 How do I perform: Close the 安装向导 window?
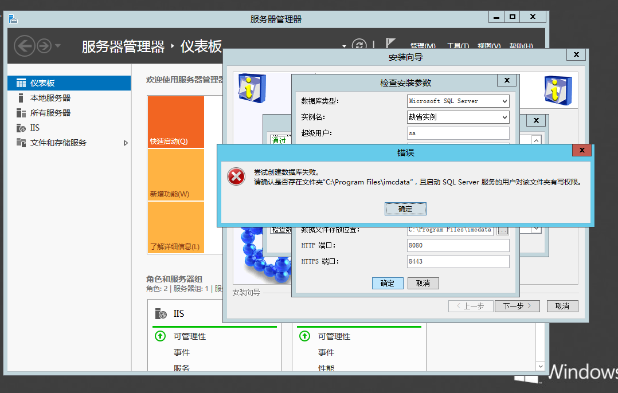coord(576,54)
